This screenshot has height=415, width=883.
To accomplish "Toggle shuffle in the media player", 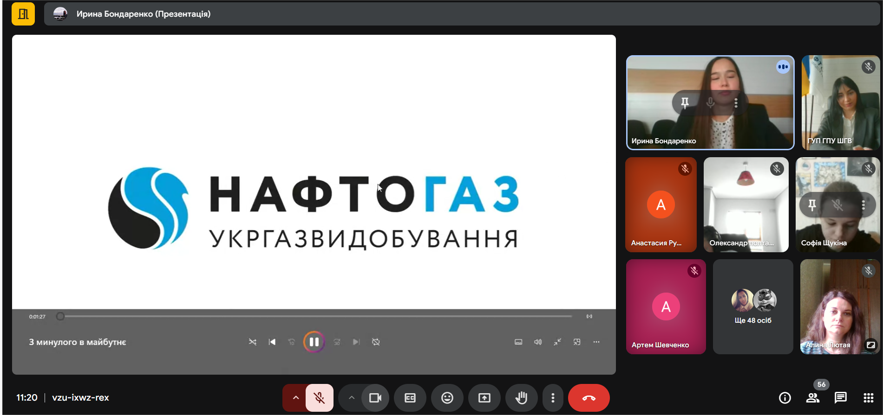I will [253, 342].
